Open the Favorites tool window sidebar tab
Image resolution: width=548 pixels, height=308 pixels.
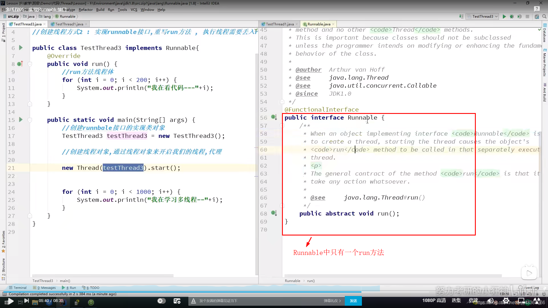pyautogui.click(x=3, y=241)
